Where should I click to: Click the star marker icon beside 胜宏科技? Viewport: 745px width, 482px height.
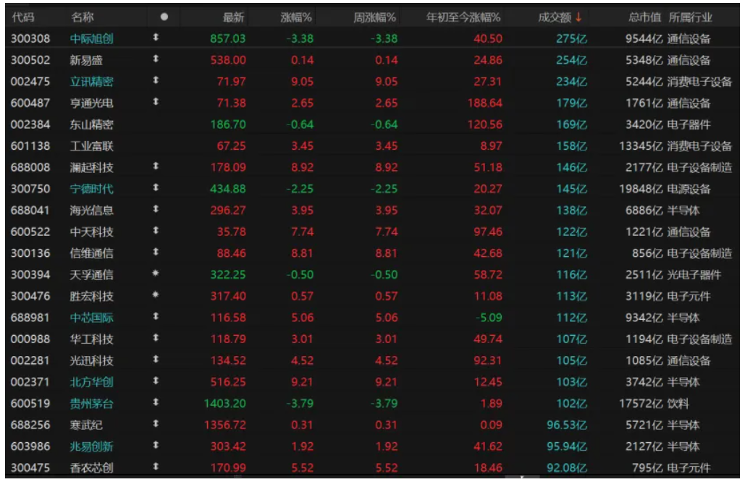click(x=155, y=296)
